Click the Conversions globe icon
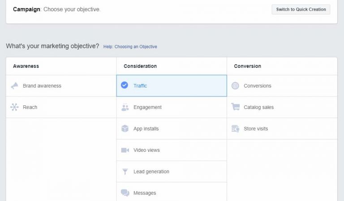 [235, 86]
